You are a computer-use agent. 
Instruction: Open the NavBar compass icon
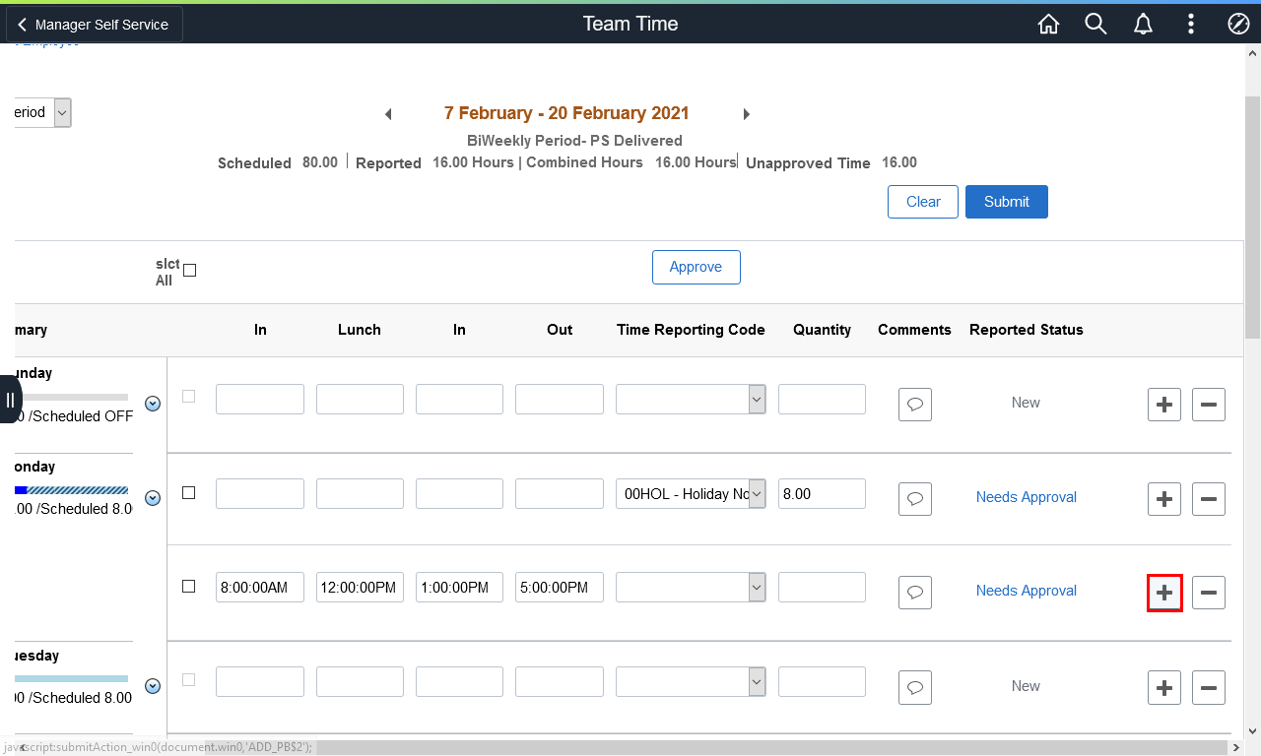click(x=1238, y=24)
